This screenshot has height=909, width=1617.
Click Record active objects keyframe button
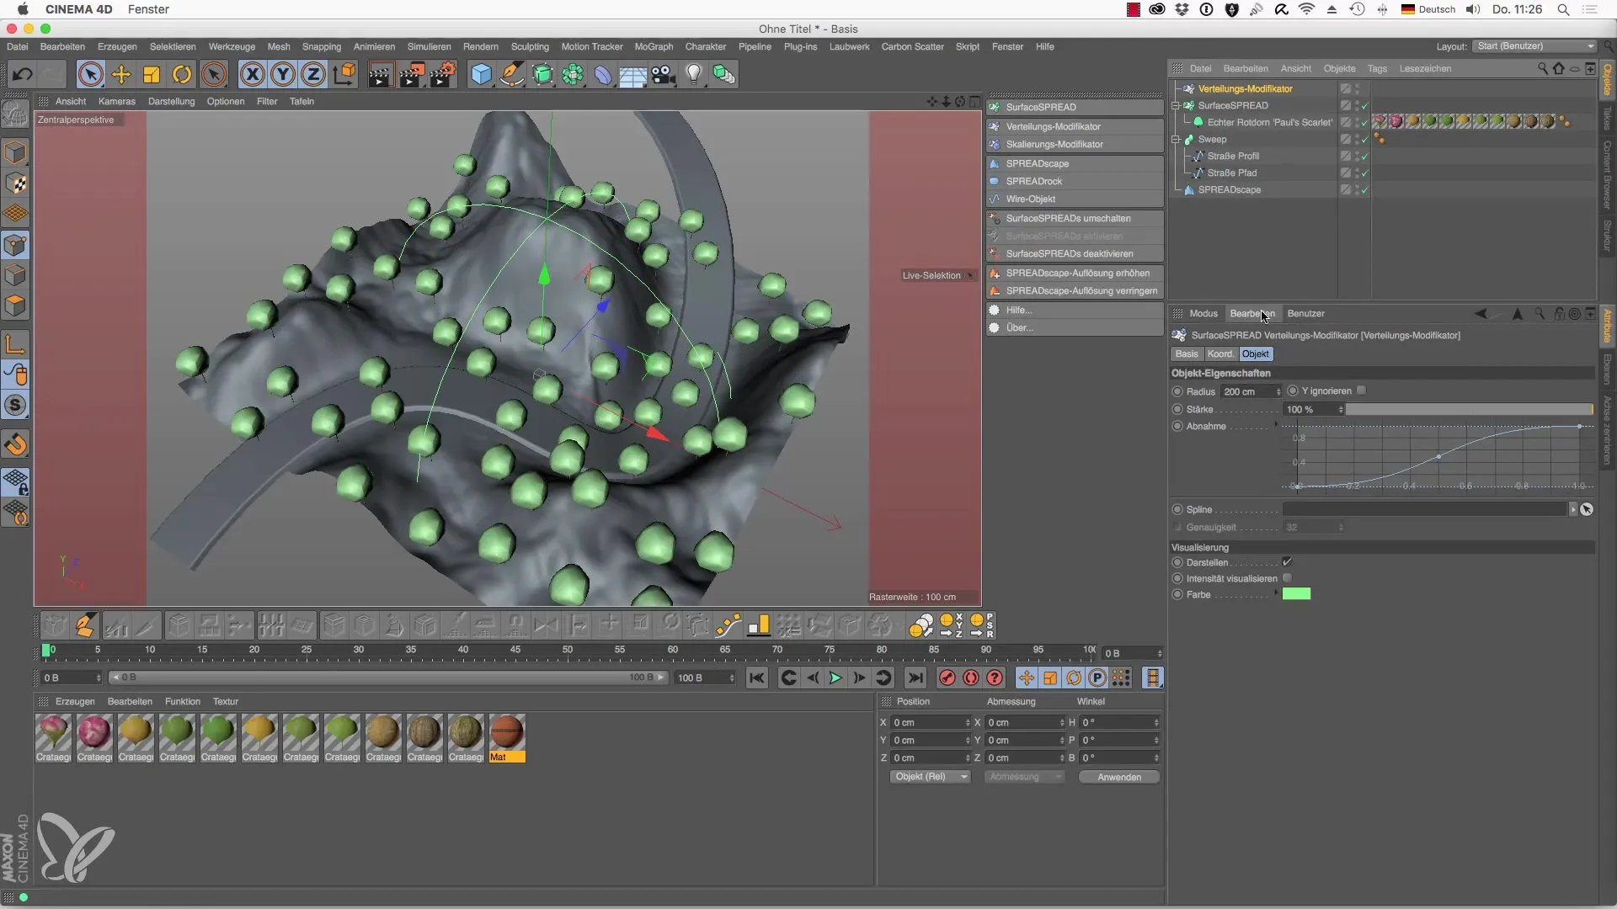(x=947, y=678)
